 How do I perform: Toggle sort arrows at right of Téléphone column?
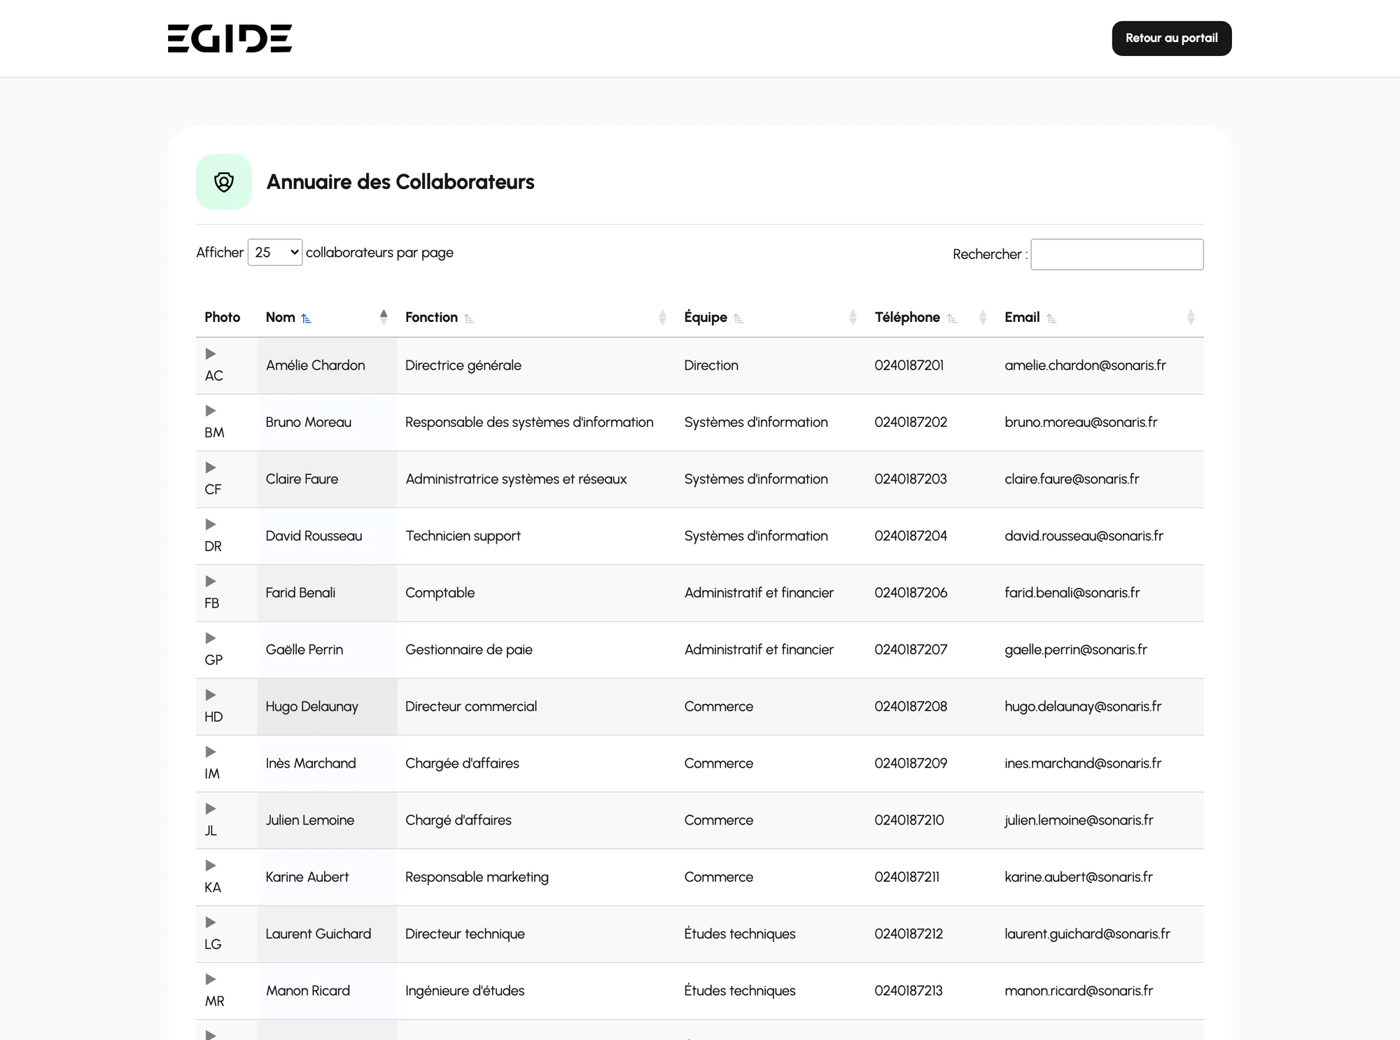pos(983,317)
